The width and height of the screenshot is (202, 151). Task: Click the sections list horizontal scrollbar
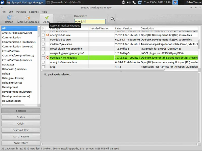click(x=13, y=105)
